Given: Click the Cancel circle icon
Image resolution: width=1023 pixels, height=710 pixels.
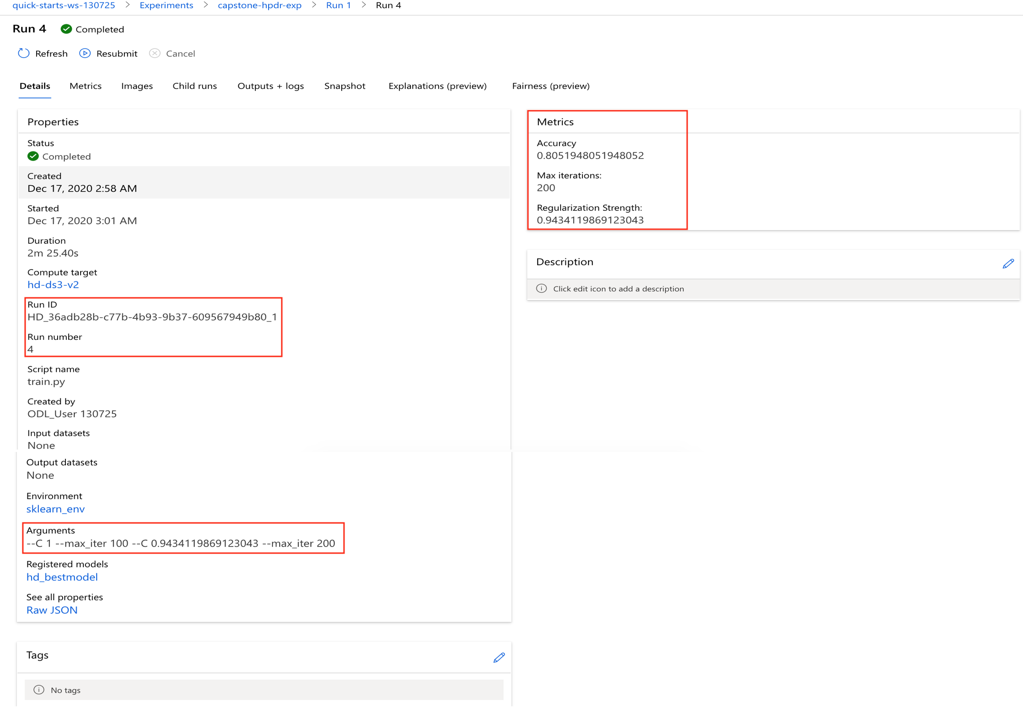Looking at the screenshot, I should pos(155,54).
